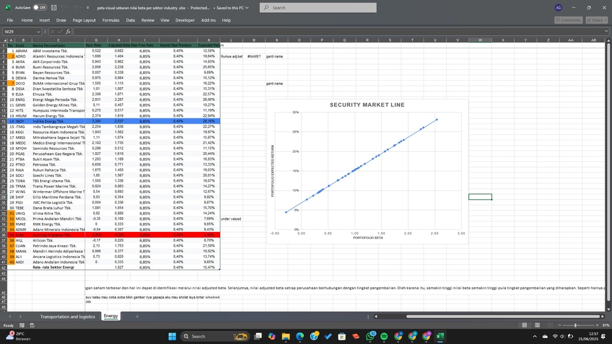612x344 pixels.
Task: Select the Energy sheet tab
Action: point(111,317)
